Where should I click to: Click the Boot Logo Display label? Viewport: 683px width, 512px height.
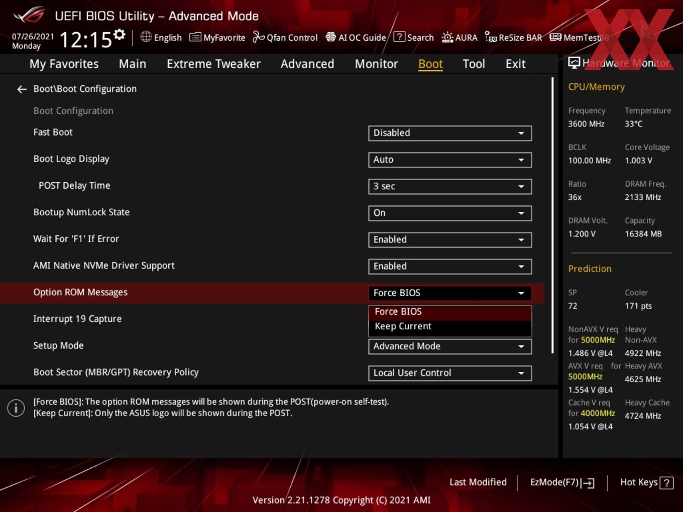tap(71, 159)
